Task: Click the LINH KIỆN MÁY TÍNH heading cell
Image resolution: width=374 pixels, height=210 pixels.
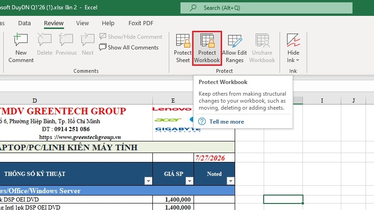Action: [x=117, y=147]
